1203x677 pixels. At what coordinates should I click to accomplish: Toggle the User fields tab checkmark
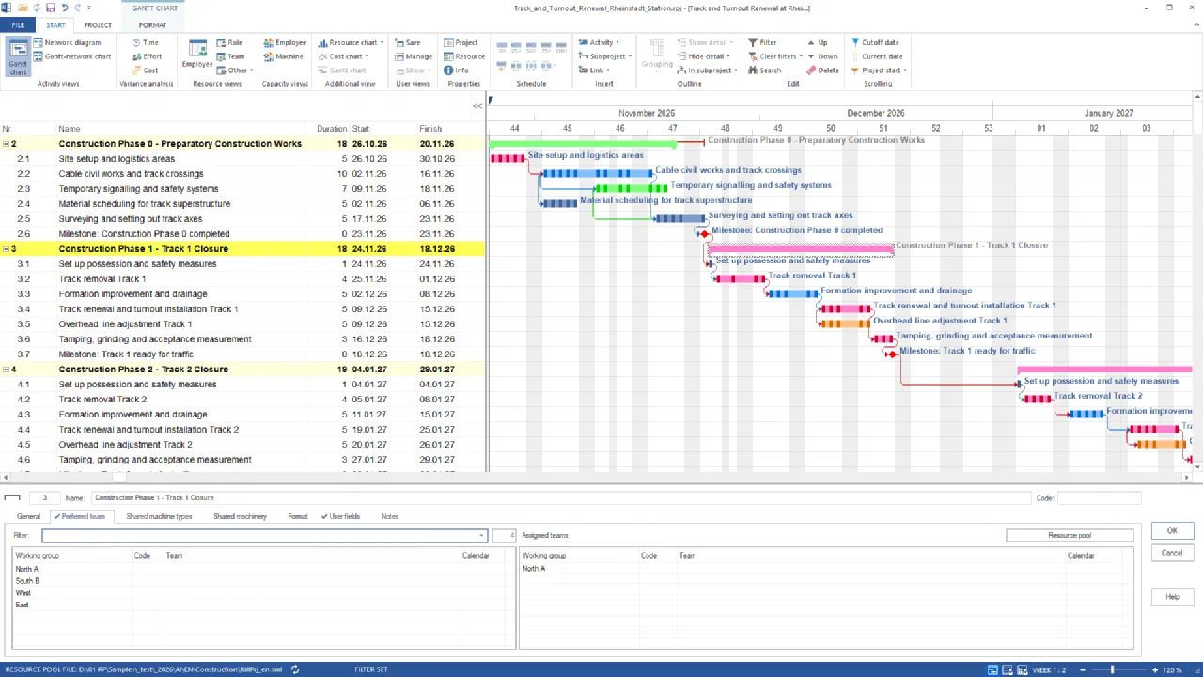tap(324, 516)
